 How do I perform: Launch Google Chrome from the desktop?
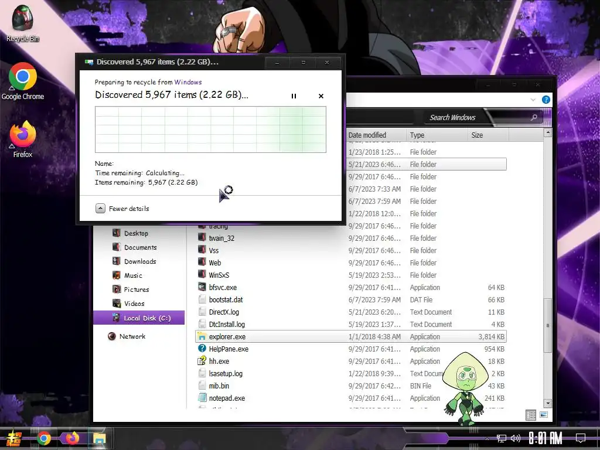coord(23,81)
